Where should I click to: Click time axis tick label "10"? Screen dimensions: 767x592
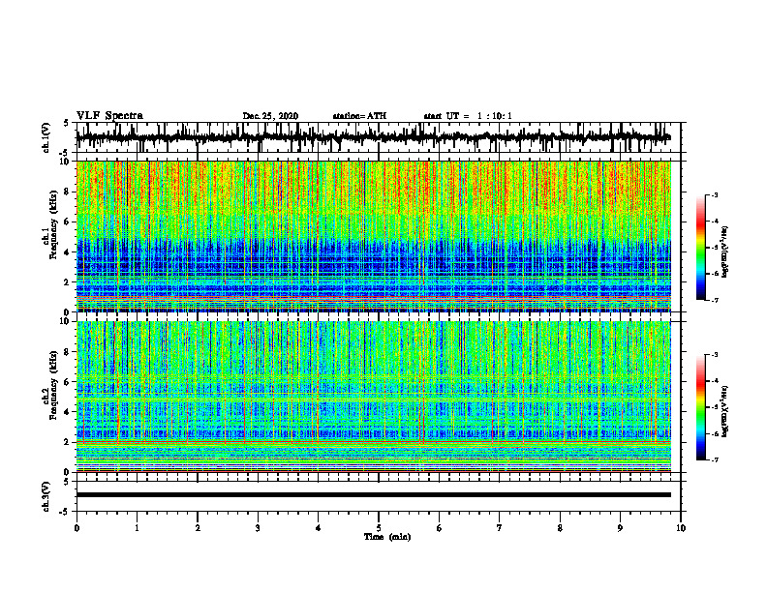coord(681,528)
